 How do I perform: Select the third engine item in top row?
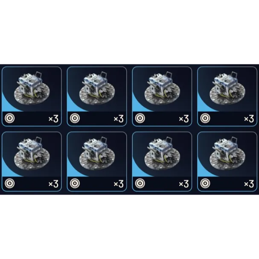pos(162,96)
